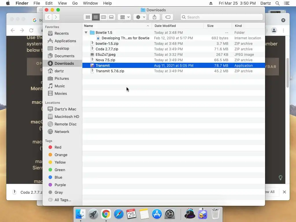Image resolution: width=296 pixels, height=222 pixels.
Task: Select Developing Themes for Bowtie file
Action: click(173, 38)
